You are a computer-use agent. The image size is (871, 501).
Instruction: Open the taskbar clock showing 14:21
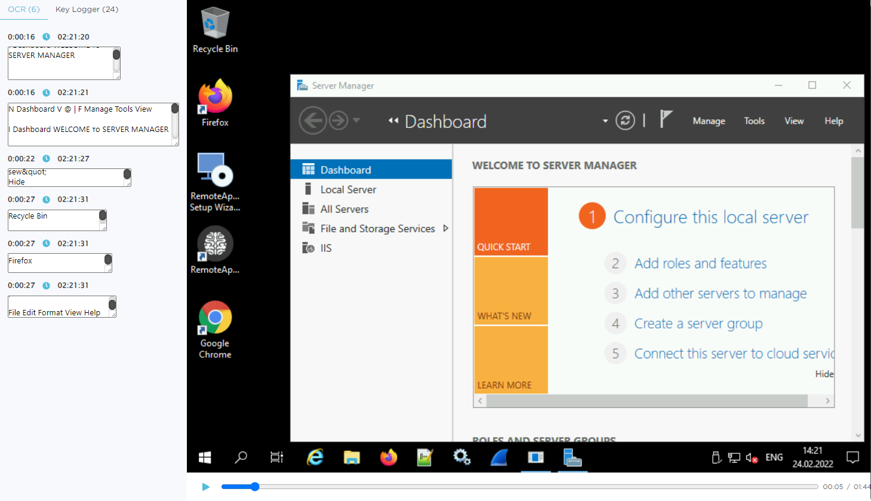tap(812, 457)
